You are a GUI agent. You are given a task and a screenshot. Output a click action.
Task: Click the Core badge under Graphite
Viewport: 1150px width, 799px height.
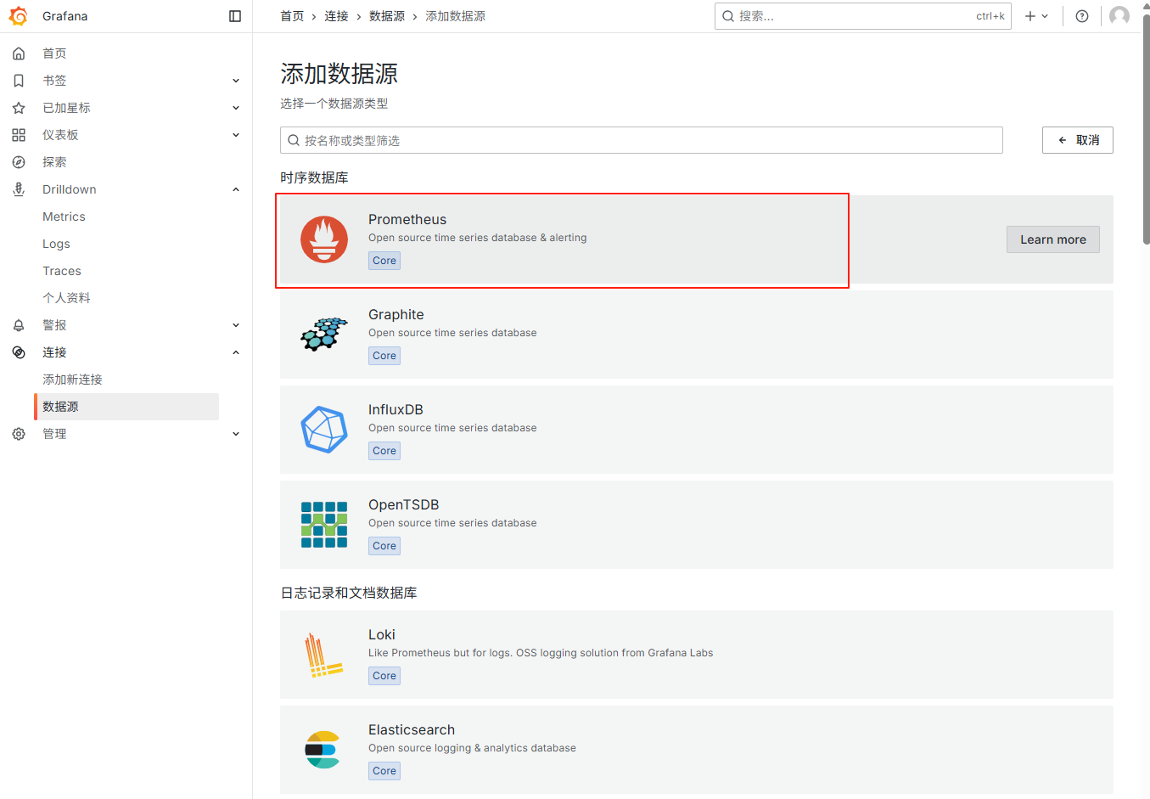click(384, 356)
